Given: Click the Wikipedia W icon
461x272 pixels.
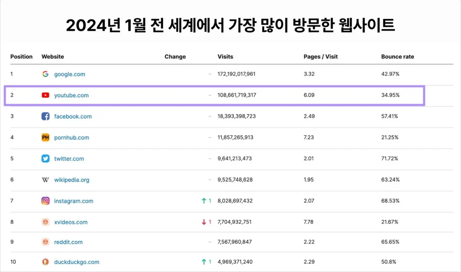Looking at the screenshot, I should 45,180.
